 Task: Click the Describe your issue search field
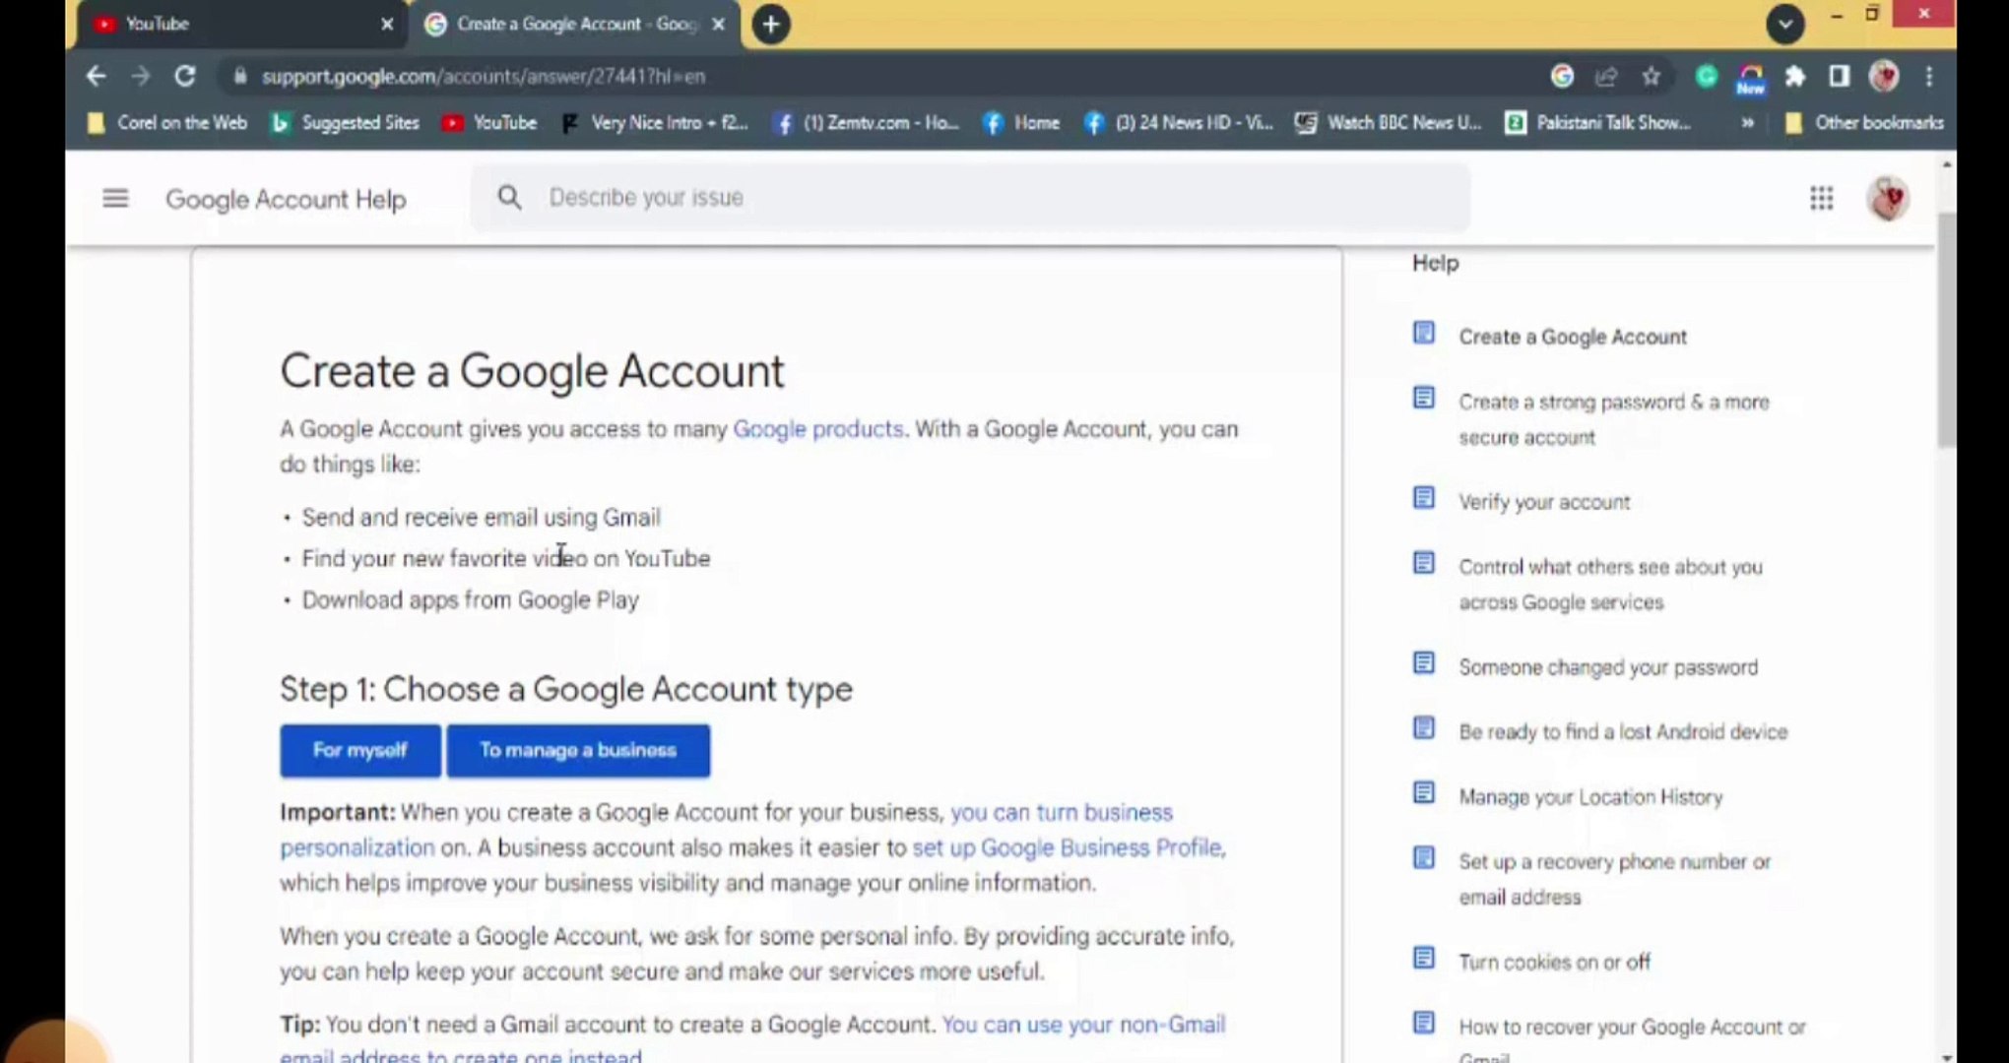click(x=886, y=197)
